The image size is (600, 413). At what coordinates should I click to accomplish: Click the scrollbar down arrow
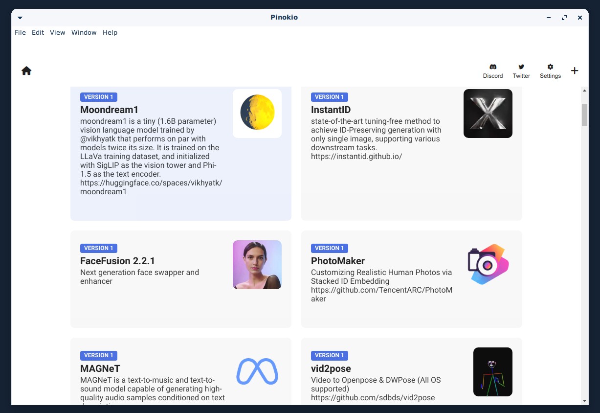584,401
